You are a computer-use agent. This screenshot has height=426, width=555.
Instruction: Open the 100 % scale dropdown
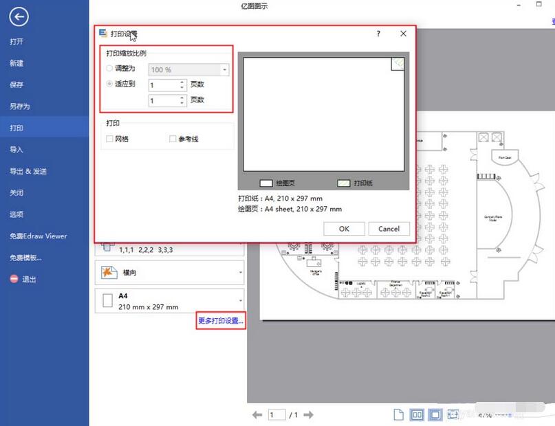224,69
